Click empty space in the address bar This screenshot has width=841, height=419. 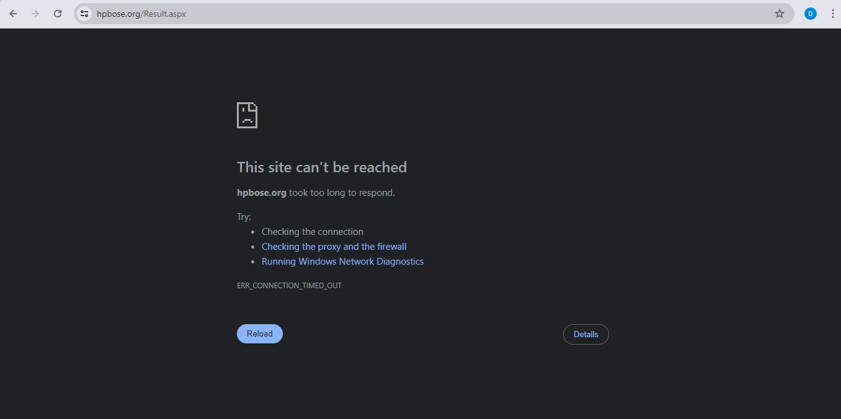(x=465, y=14)
